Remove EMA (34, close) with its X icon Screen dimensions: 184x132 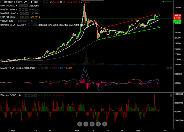coord(28,17)
